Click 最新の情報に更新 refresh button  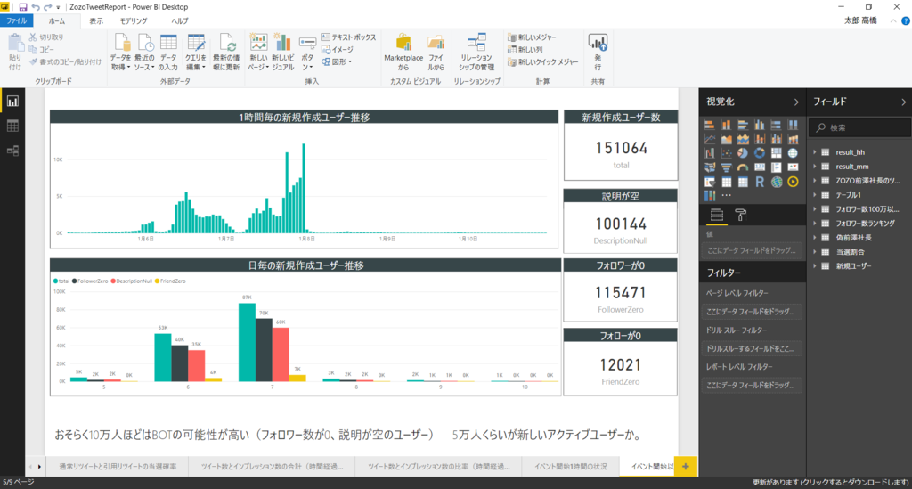[226, 51]
